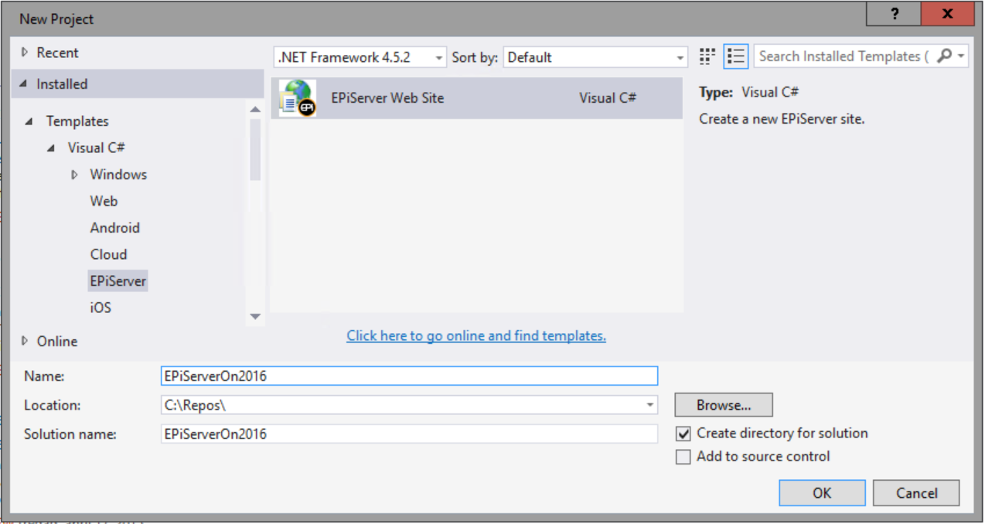
Task: Open the Location path dropdown
Action: click(649, 405)
